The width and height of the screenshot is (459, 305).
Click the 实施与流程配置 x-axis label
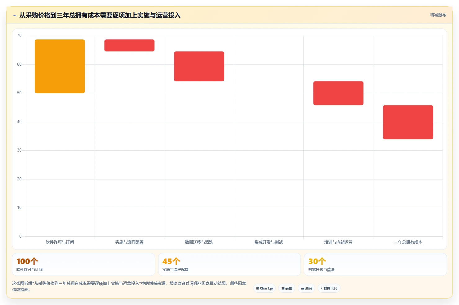(x=129, y=242)
